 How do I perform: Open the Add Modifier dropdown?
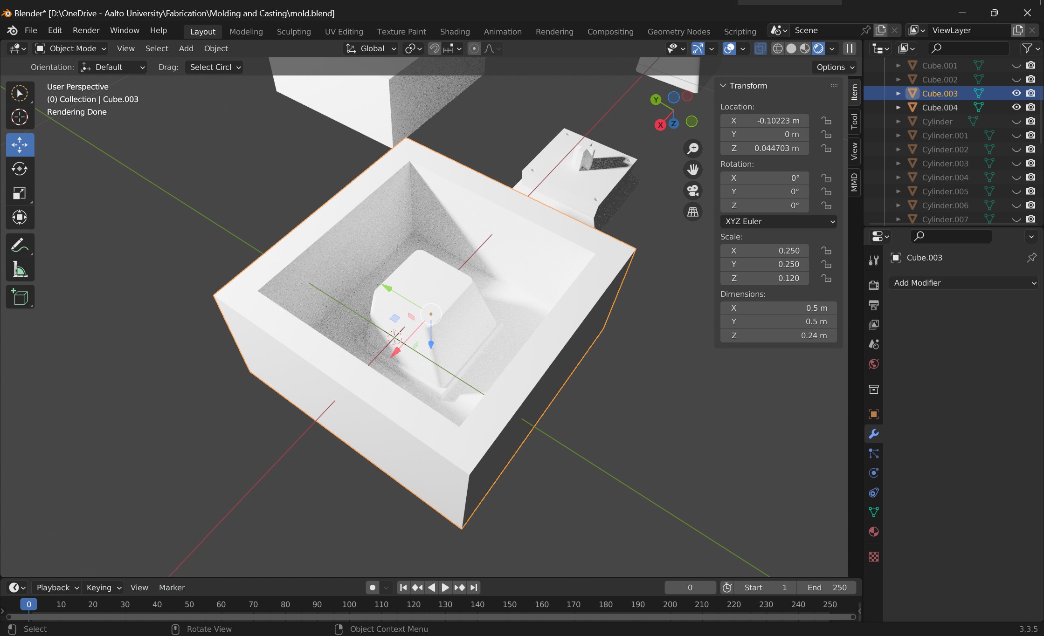tap(964, 283)
